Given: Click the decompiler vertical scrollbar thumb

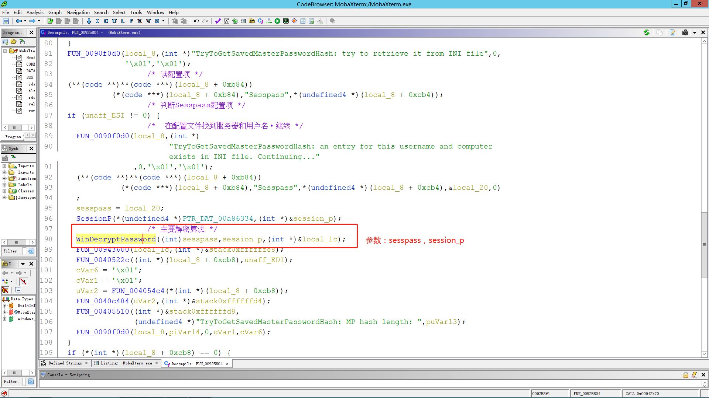Looking at the screenshot, I should point(704,245).
